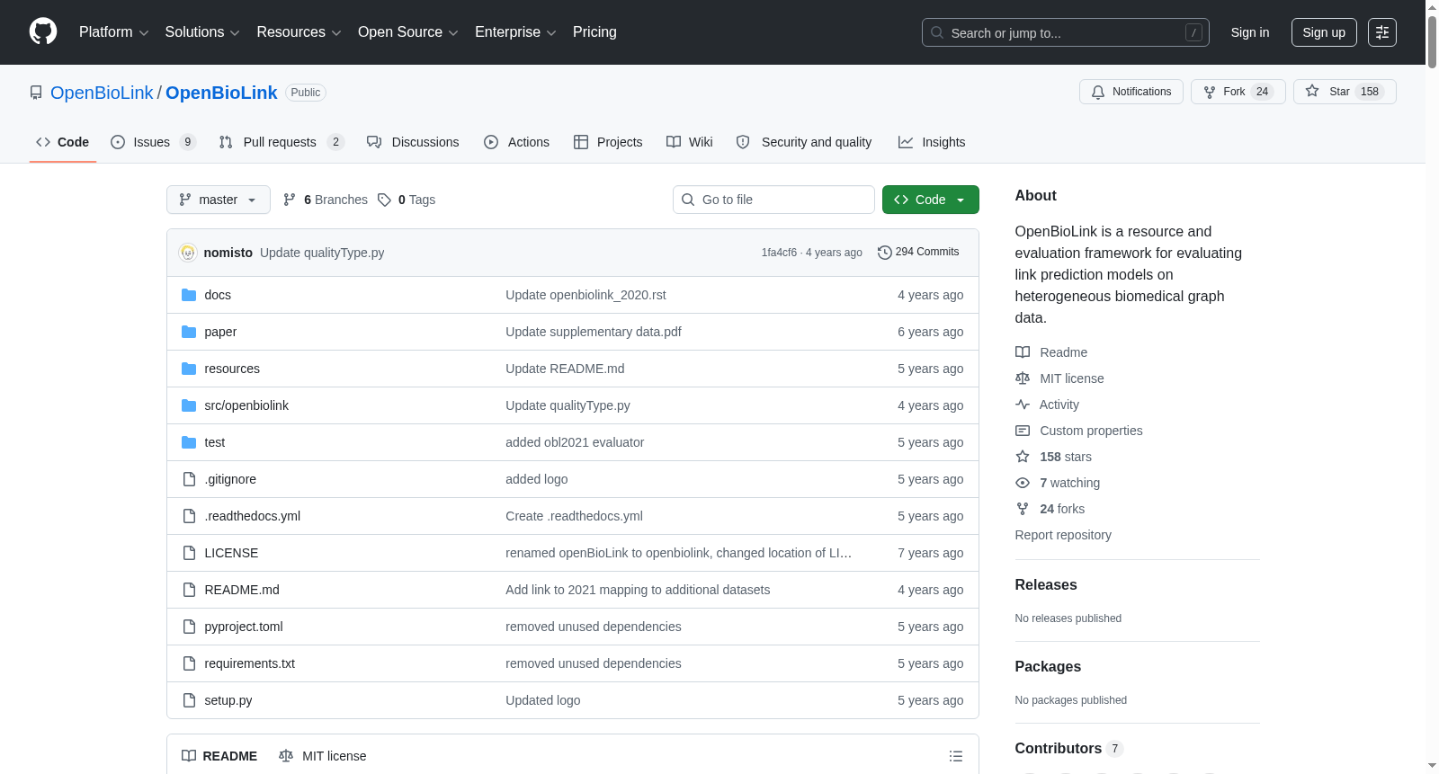Click the repository book icon beside OpenBioLink
The image size is (1439, 774).
click(x=36, y=93)
